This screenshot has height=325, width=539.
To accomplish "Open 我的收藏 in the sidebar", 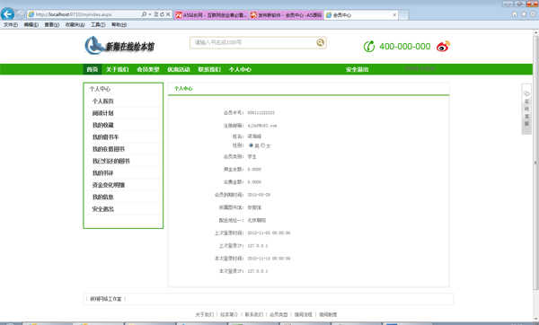I will 102,125.
